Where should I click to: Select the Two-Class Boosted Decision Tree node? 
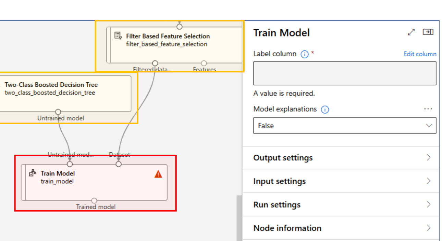[x=65, y=94]
